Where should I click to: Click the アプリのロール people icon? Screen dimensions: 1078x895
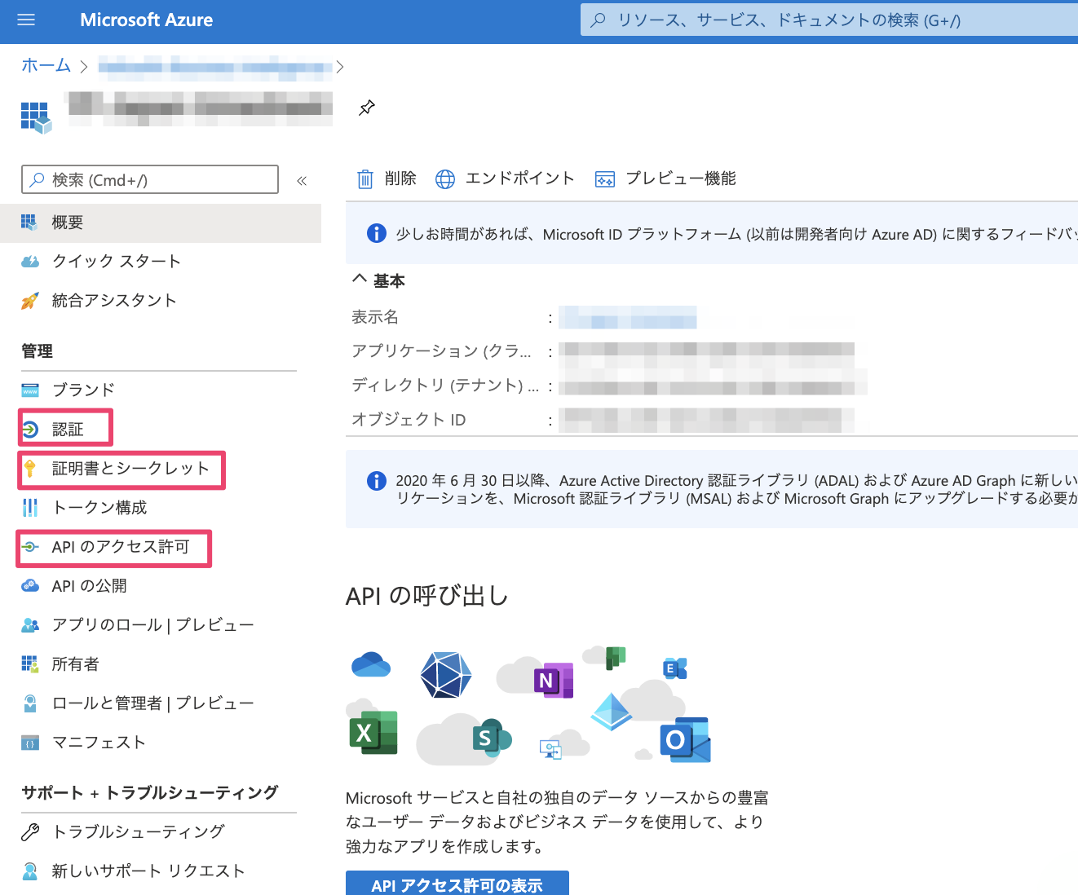(29, 624)
